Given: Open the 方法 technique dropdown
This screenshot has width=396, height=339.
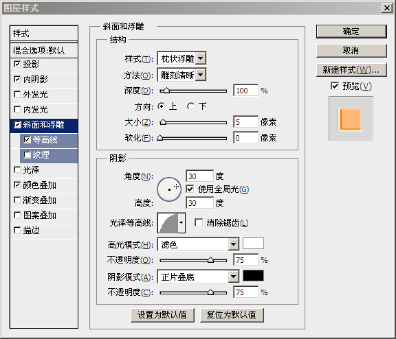Looking at the screenshot, I should tap(201, 75).
